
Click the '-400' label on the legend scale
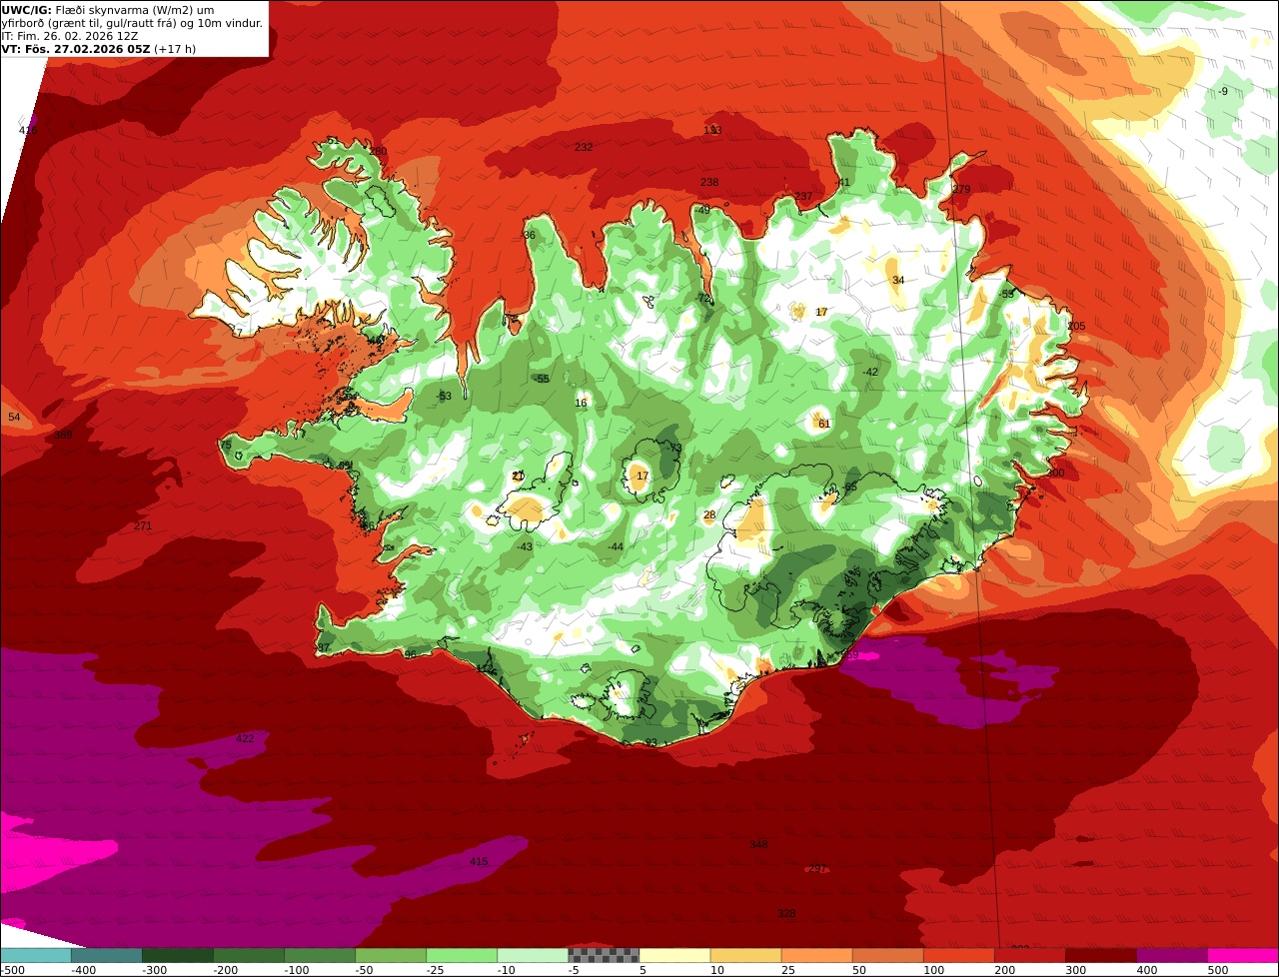83,970
